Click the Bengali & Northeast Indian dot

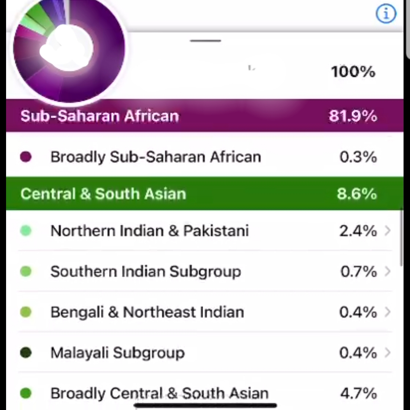click(26, 312)
